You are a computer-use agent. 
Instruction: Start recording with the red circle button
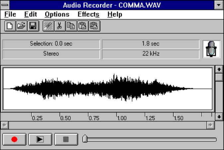(14, 139)
